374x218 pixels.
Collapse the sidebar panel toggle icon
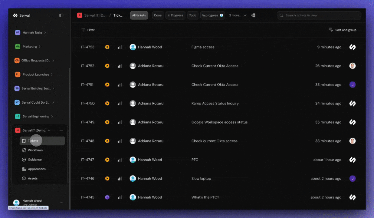61,15
